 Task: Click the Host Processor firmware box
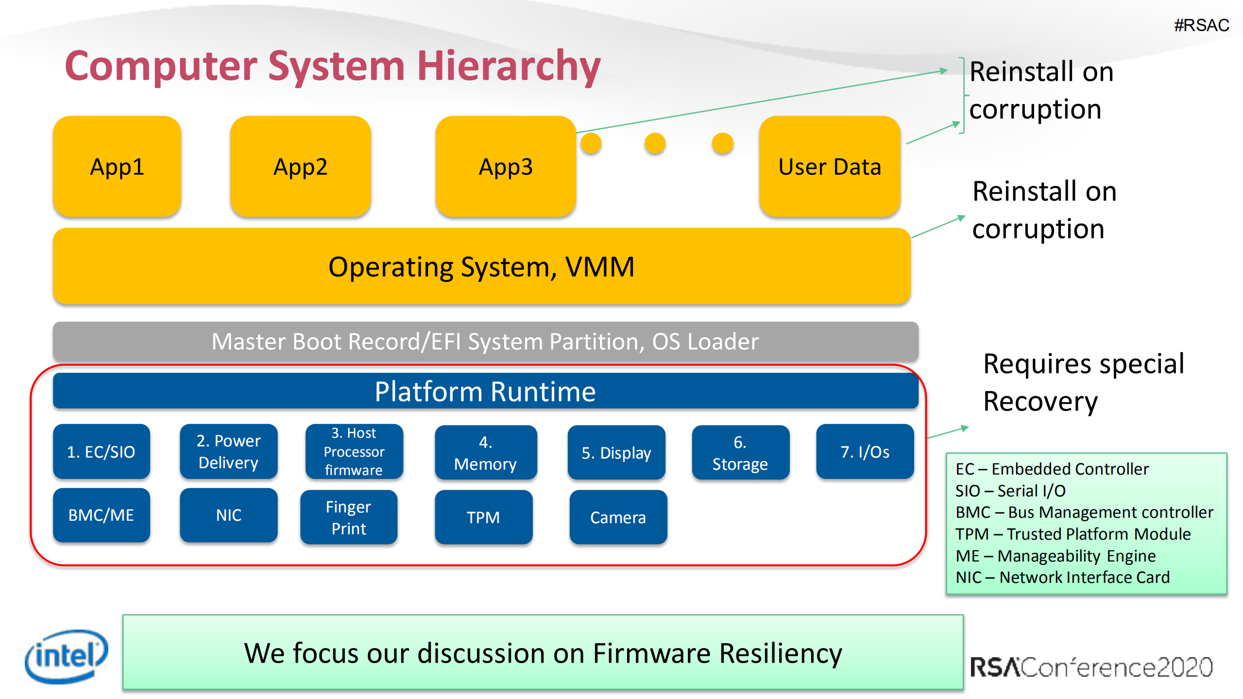coord(354,452)
